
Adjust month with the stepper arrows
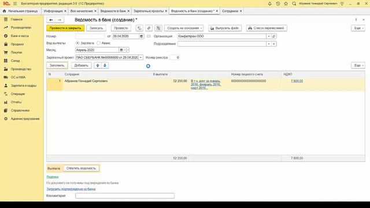pos(127,50)
